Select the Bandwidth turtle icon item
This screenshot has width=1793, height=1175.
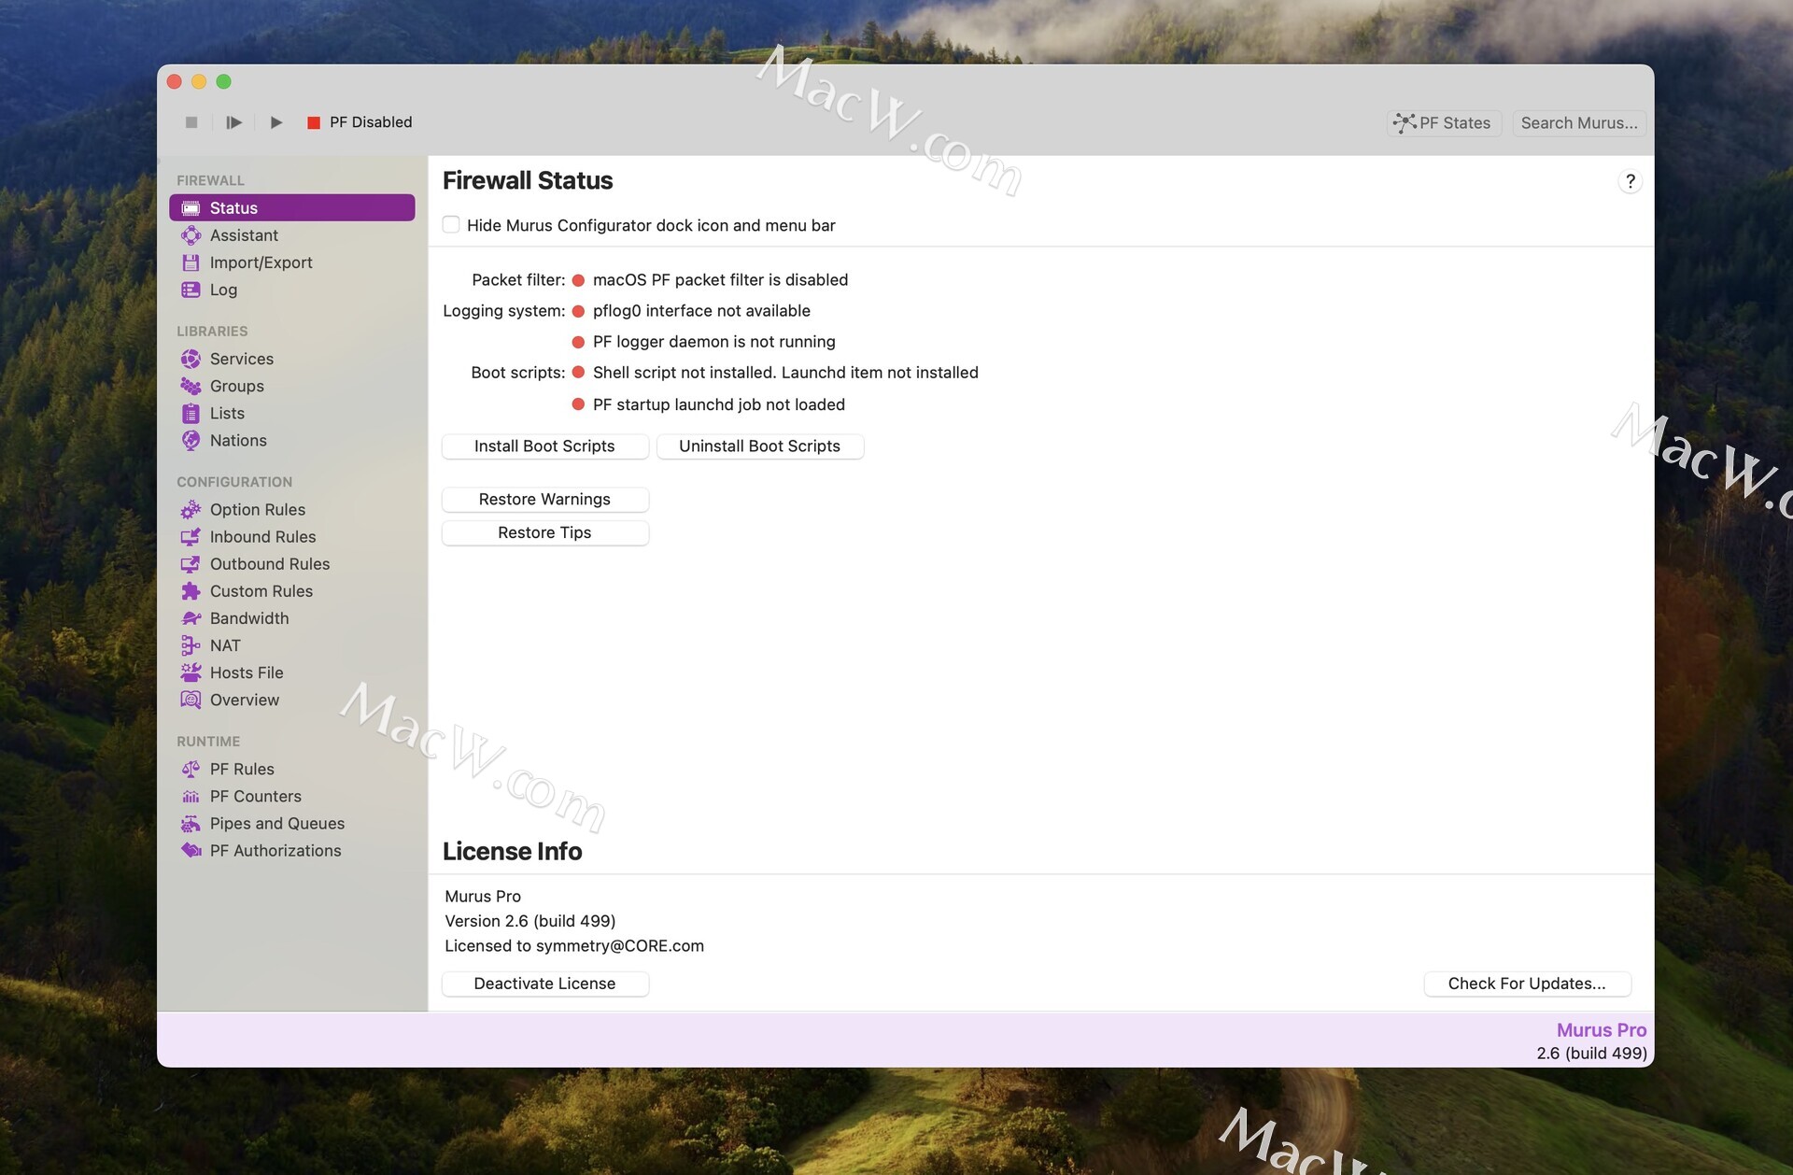(x=191, y=618)
